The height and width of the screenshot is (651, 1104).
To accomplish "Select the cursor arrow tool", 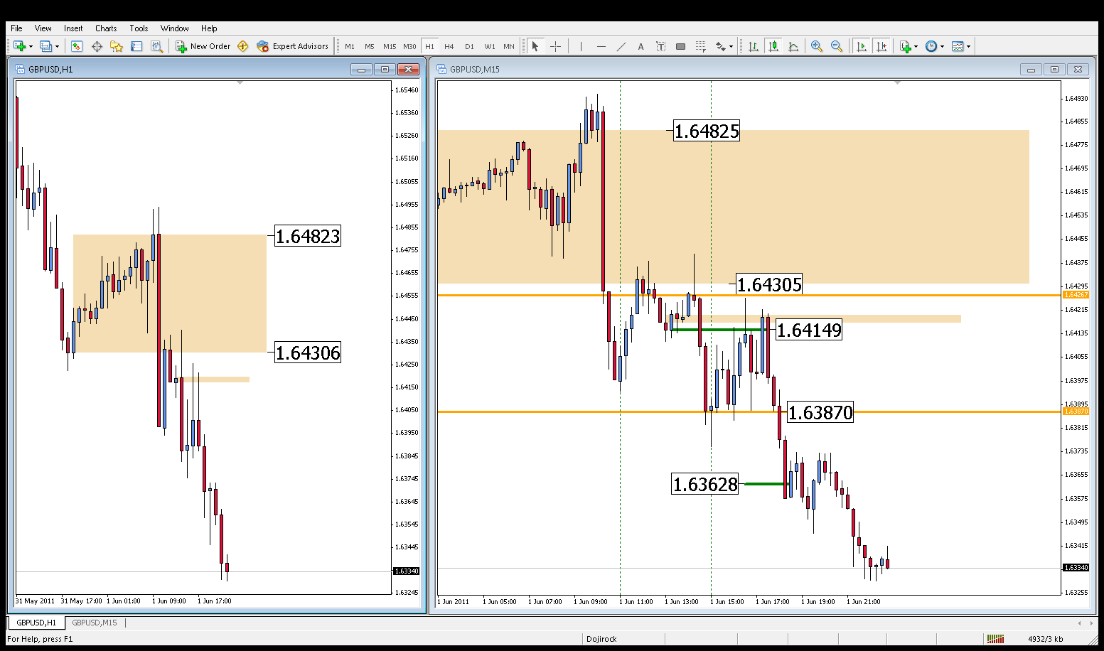I will tap(535, 46).
